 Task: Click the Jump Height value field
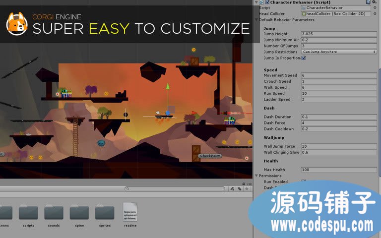coord(339,34)
